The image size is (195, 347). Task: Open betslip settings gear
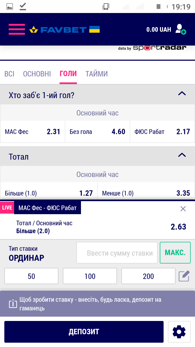179,332
